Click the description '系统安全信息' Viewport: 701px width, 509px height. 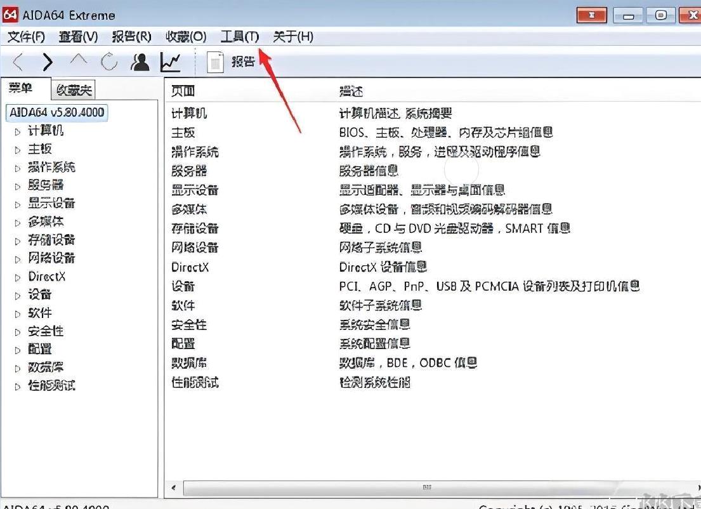pos(375,325)
